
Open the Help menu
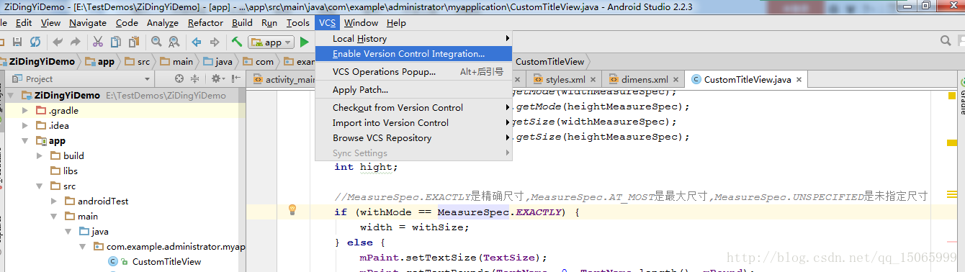[x=396, y=23]
